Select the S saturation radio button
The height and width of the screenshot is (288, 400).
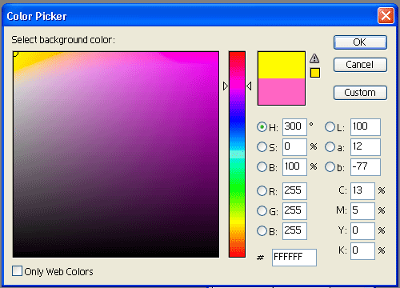pyautogui.click(x=262, y=147)
